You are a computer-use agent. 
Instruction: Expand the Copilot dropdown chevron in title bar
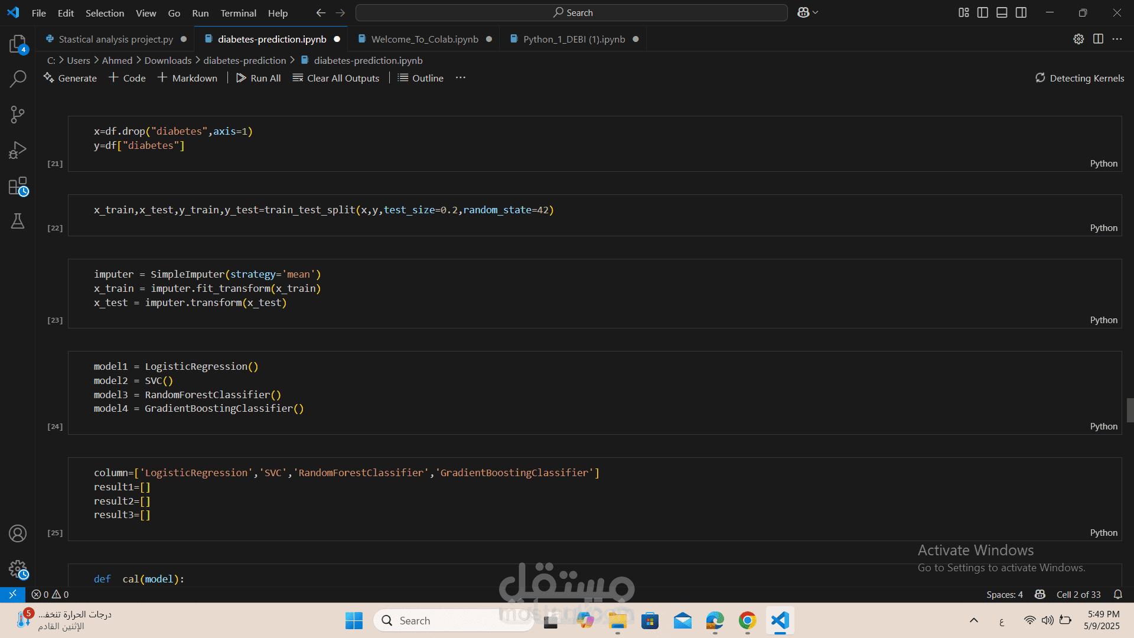816,12
